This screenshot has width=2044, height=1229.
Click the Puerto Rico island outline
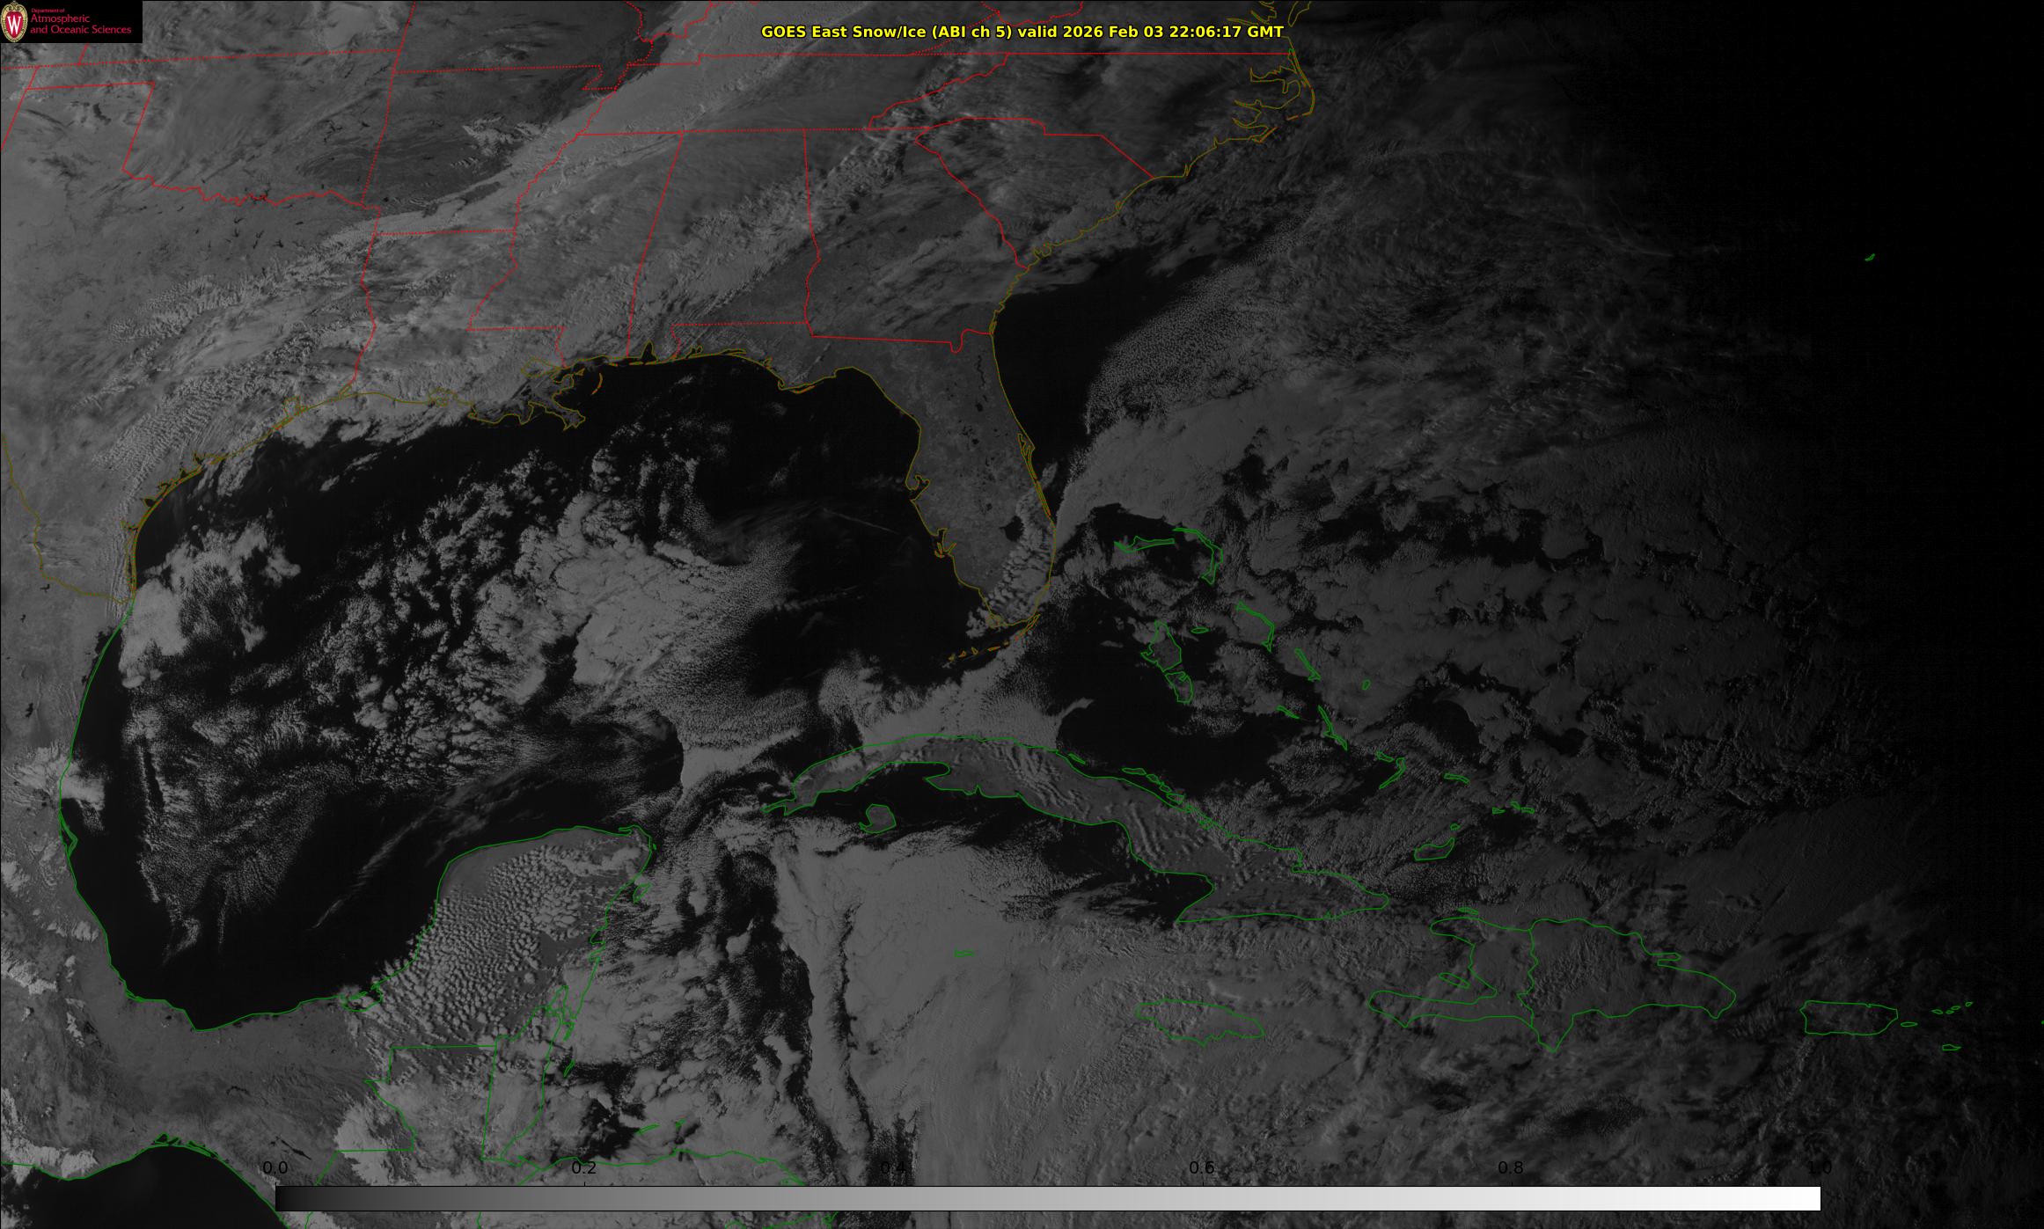click(1848, 1019)
